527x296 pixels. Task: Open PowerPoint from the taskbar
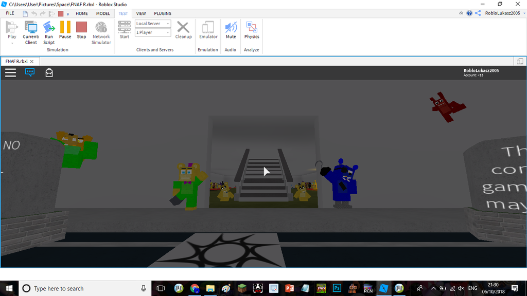pos(289,288)
